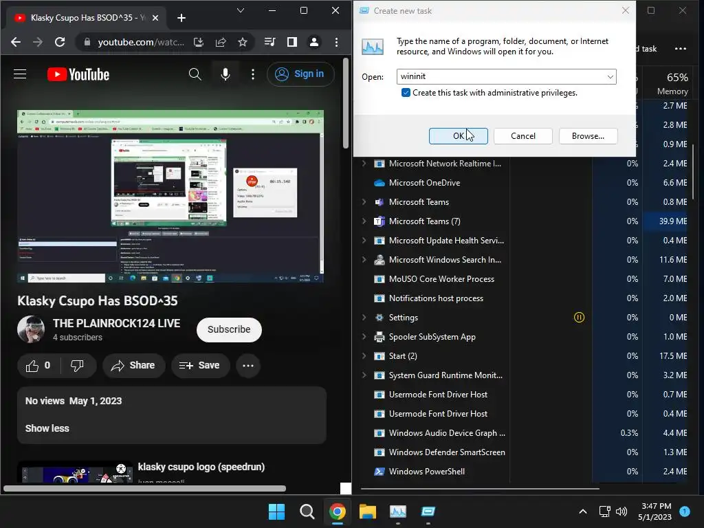Open taskbar Search icon
The height and width of the screenshot is (528, 704).
pyautogui.click(x=307, y=511)
